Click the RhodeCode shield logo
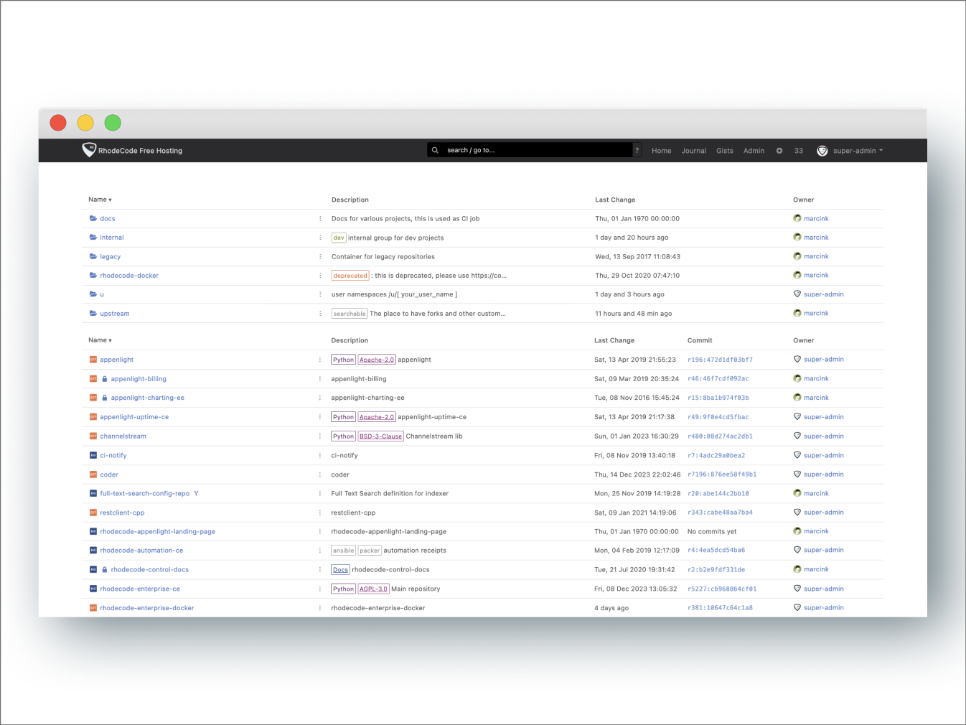Image resolution: width=966 pixels, height=725 pixels. click(89, 149)
